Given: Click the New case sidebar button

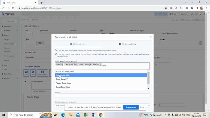Looking at the screenshot, I should [10, 21].
